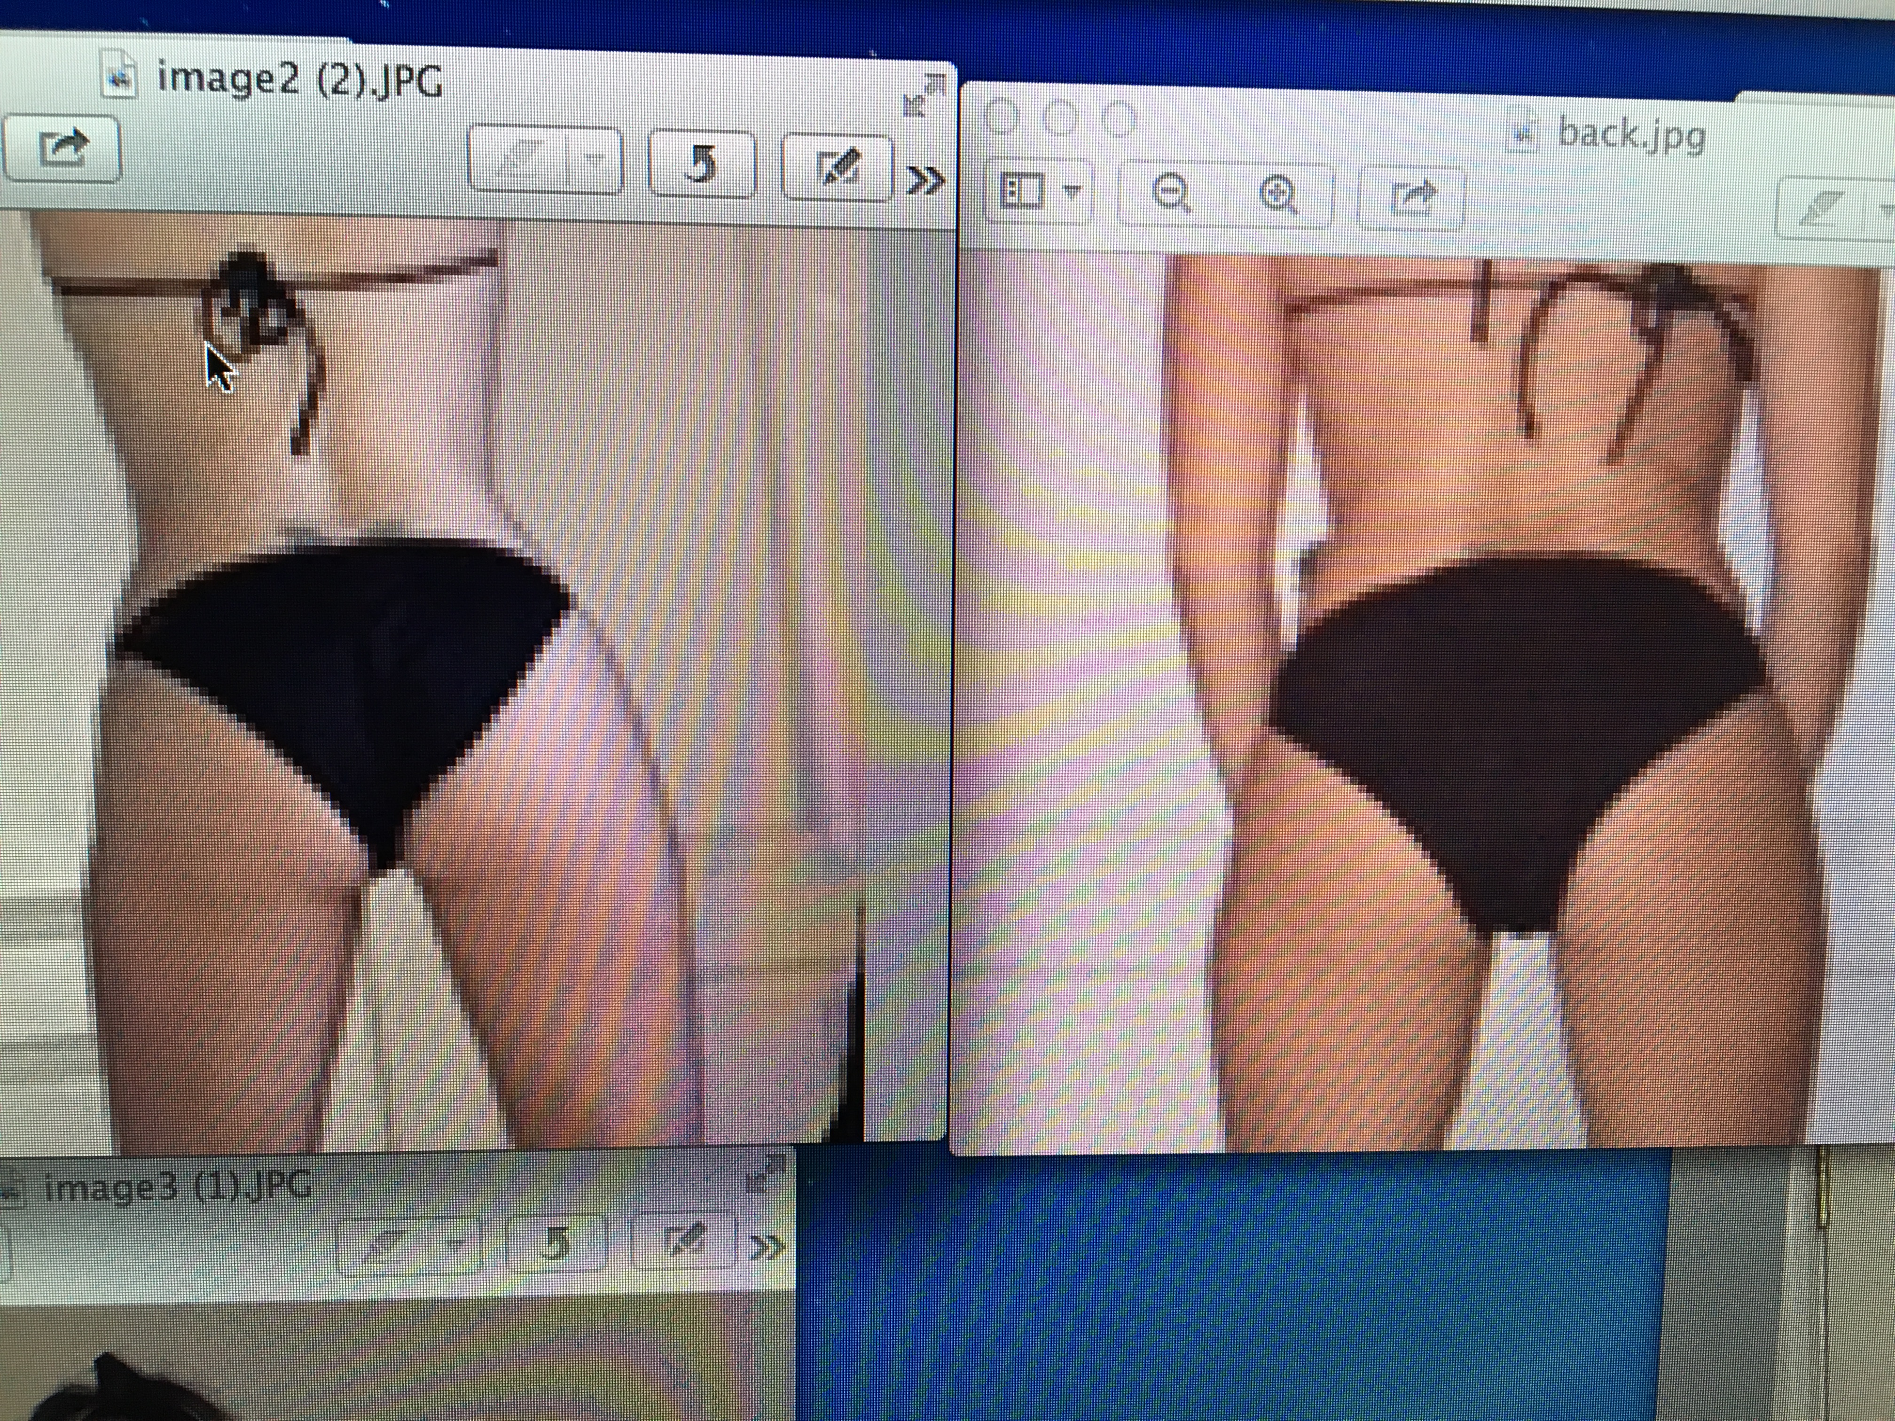This screenshot has width=1895, height=1421.
Task: Enter full screen via arrows in image2 (2).JPG window
Action: (x=925, y=95)
